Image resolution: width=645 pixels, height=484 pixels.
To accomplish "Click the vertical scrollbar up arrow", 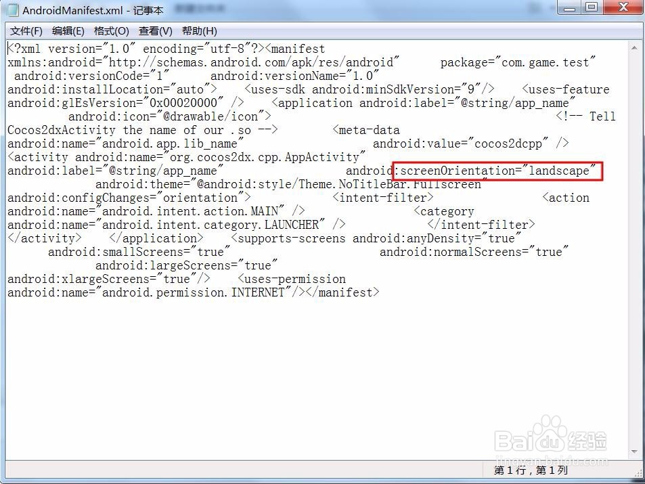I will [x=634, y=48].
